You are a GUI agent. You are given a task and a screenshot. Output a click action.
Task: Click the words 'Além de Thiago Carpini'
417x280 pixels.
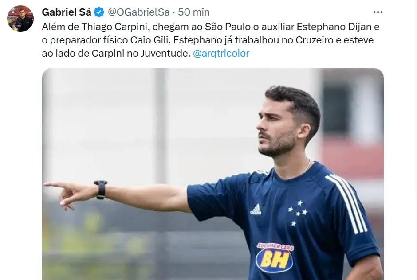pyautogui.click(x=96, y=27)
